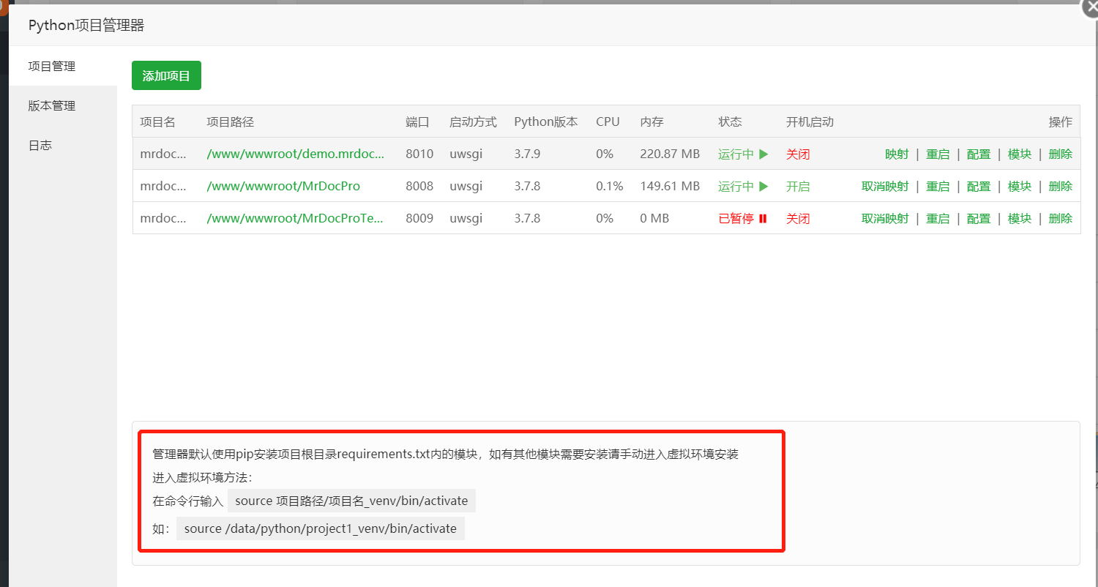Open 模块 for the MrDocPro project
The width and height of the screenshot is (1098, 587).
point(1020,187)
